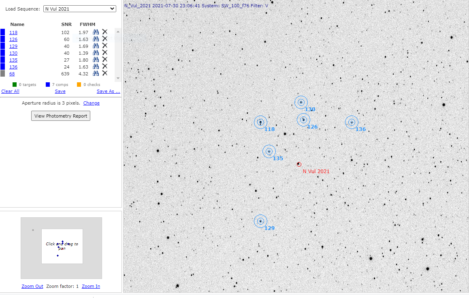Viewport: 469px width, 298px height.
Task: Click Clear All link
Action: [x=10, y=91]
